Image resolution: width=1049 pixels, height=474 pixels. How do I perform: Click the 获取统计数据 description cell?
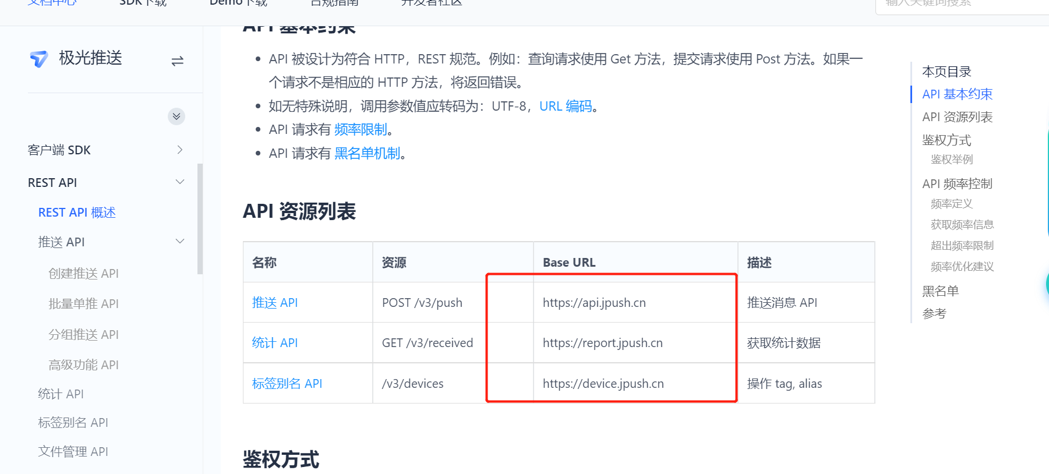point(806,342)
